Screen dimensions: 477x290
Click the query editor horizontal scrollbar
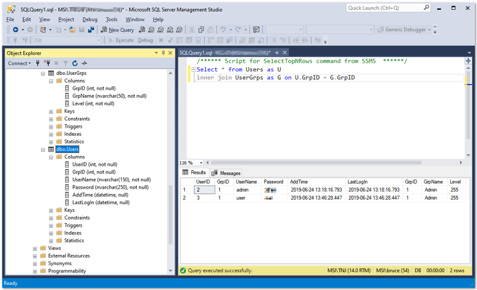pos(316,163)
